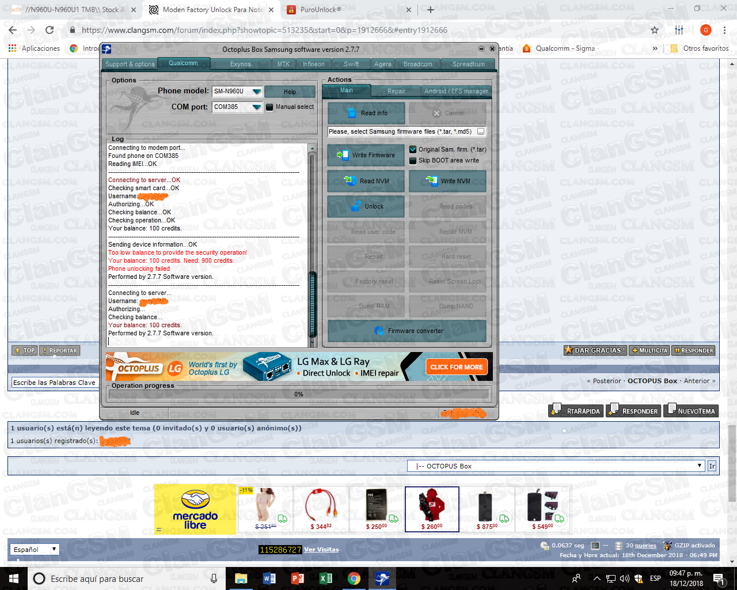
Task: Click the search keywords input field
Action: pyautogui.click(x=55, y=383)
